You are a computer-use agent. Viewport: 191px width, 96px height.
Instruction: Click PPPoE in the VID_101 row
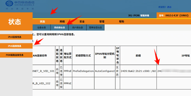[68, 71]
